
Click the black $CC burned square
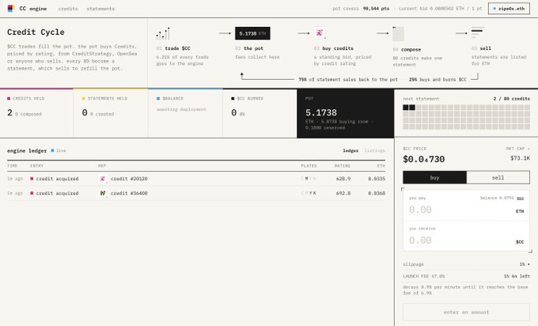tap(233, 98)
